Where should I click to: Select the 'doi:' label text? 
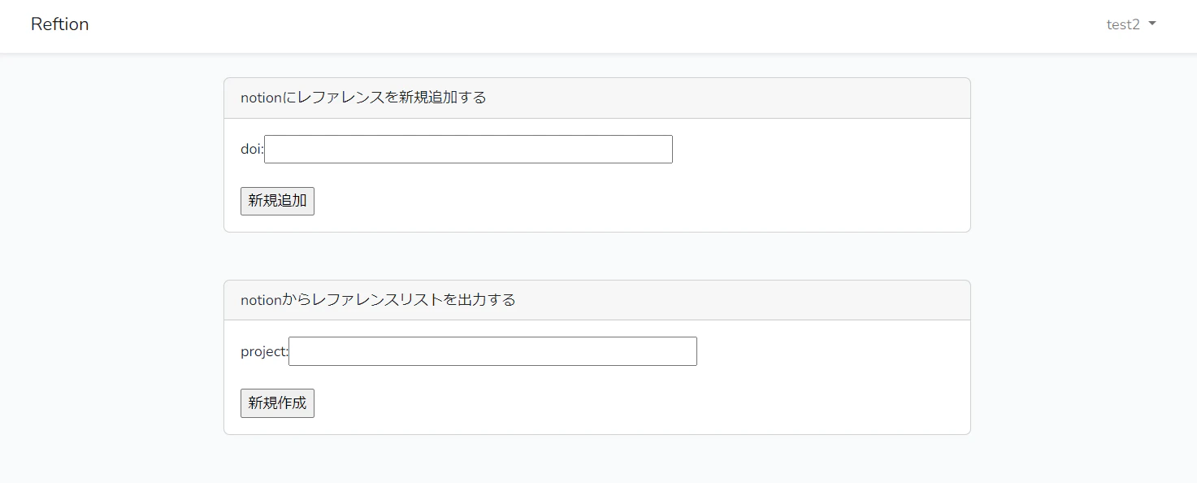click(x=252, y=150)
